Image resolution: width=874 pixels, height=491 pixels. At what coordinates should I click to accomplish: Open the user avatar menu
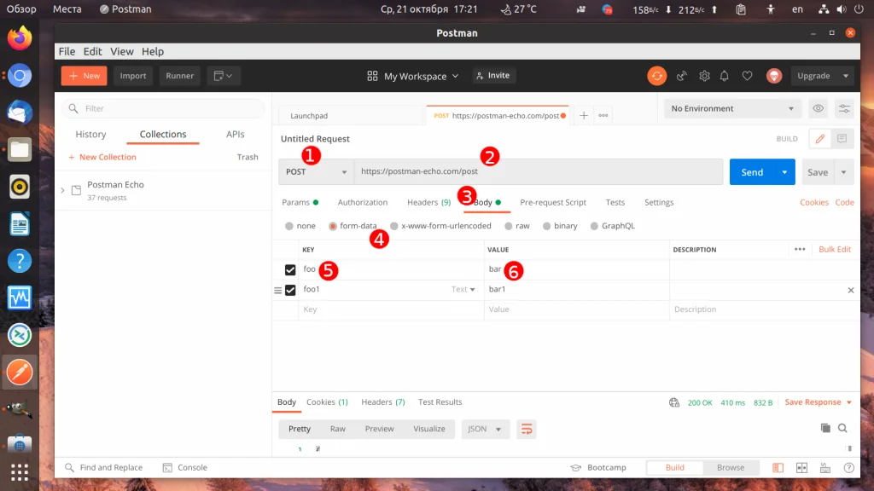773,76
